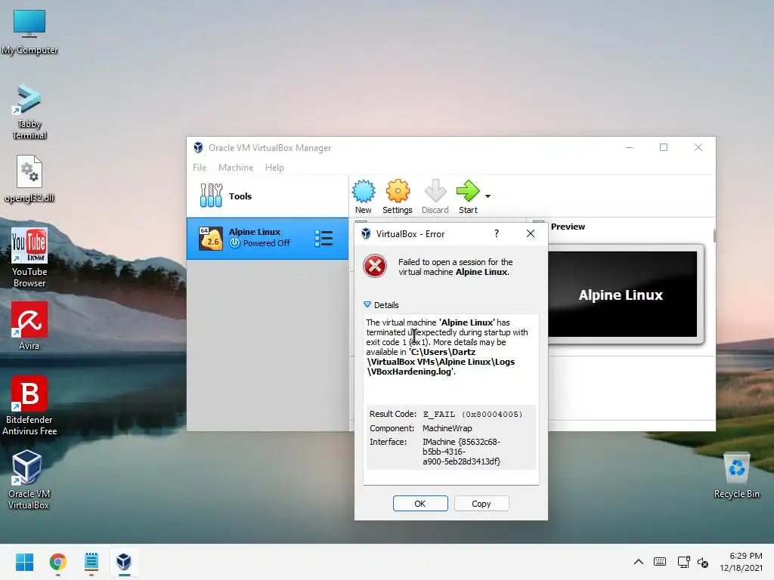This screenshot has height=580, width=774.
Task: Click the red error X icon
Action: click(x=375, y=267)
